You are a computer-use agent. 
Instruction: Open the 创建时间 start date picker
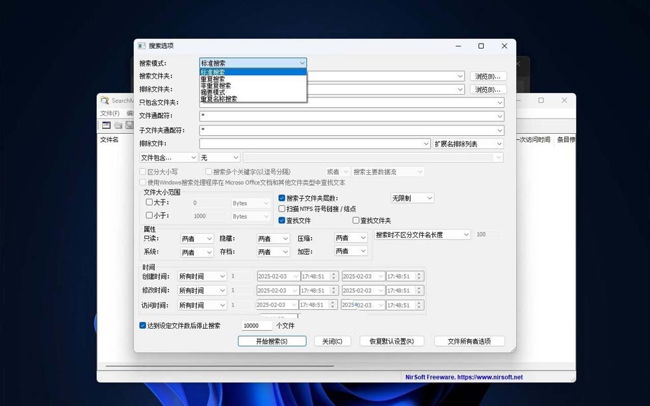296,276
